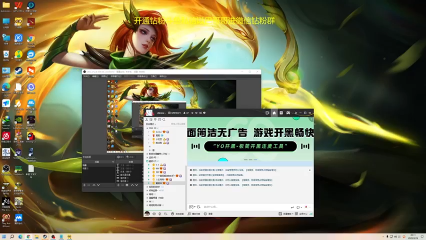Open the search icon above the channel tree
The width and height of the screenshot is (426, 240).
point(164,119)
